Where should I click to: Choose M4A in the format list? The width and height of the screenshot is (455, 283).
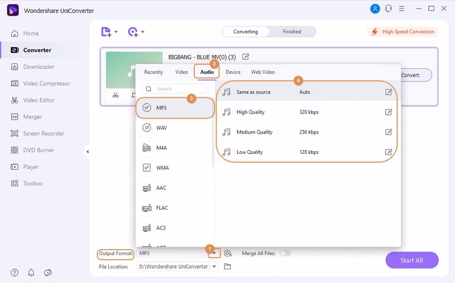click(175, 148)
